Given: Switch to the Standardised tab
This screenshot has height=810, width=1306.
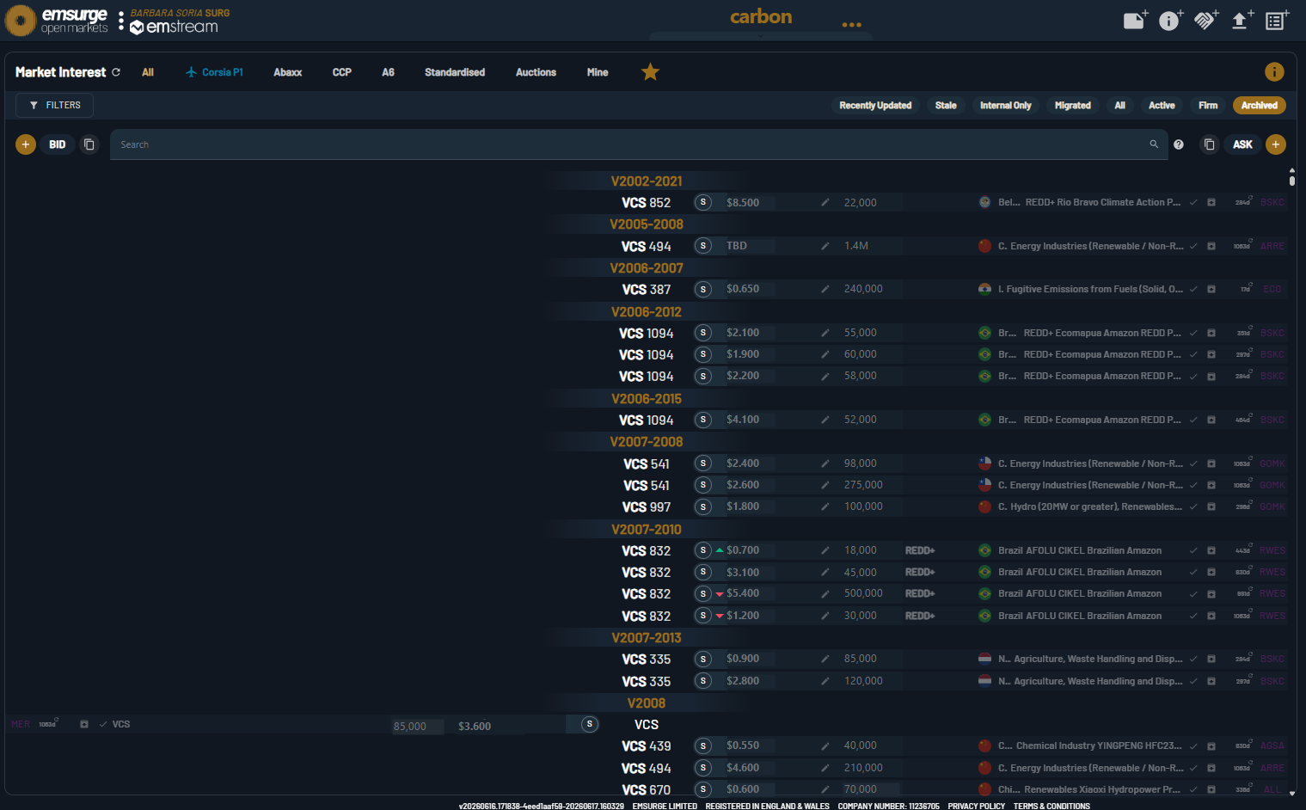Looking at the screenshot, I should [455, 72].
